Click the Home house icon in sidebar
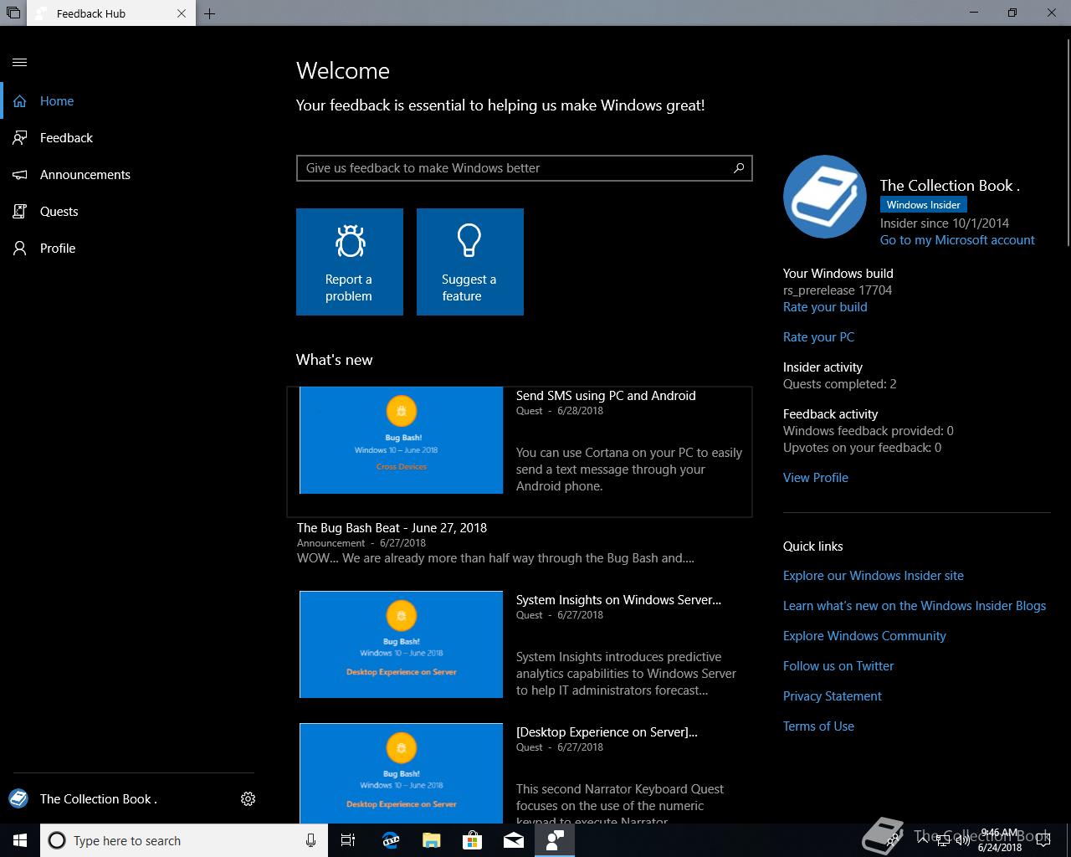1071x857 pixels. 20,101
